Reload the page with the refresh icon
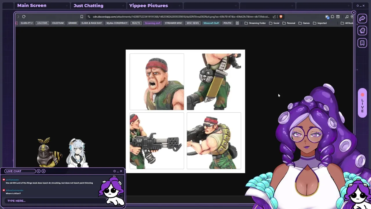Viewport: 371px width, 209px height. (24, 17)
